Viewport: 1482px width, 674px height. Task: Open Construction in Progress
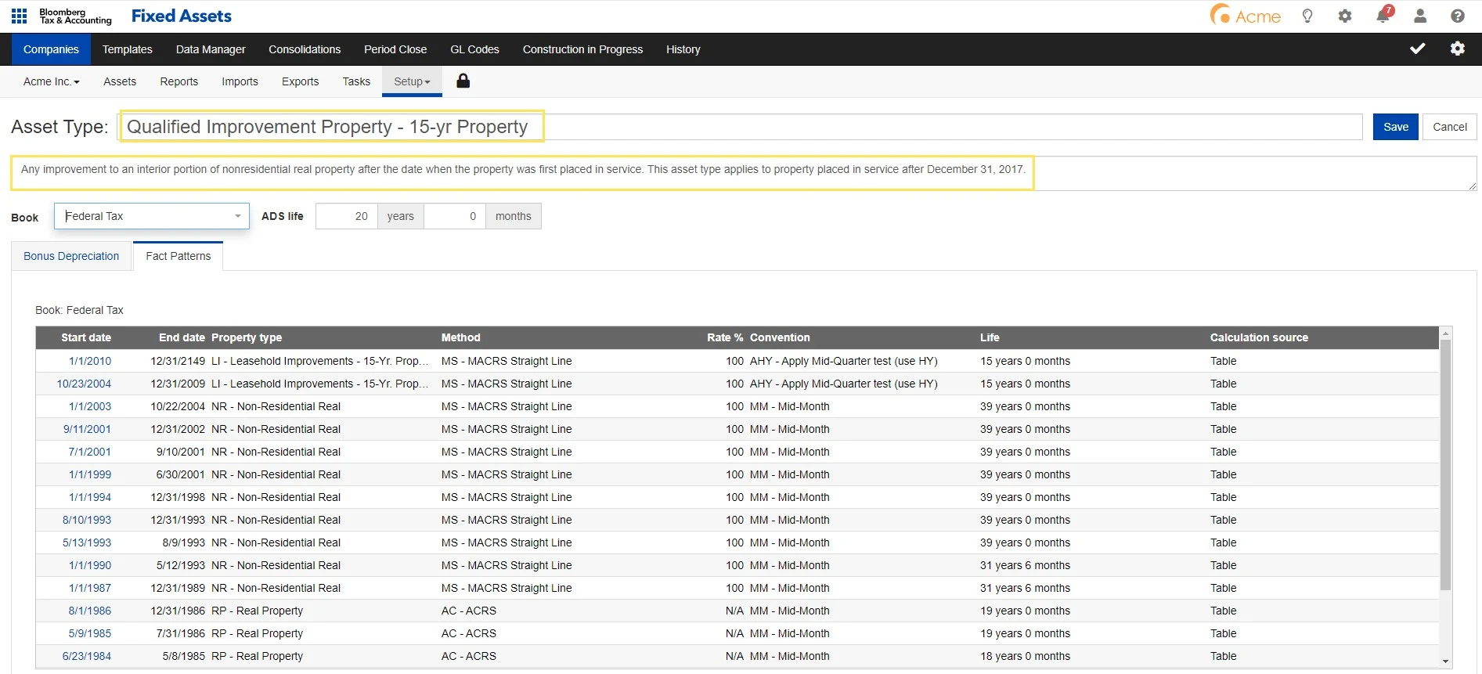(582, 49)
